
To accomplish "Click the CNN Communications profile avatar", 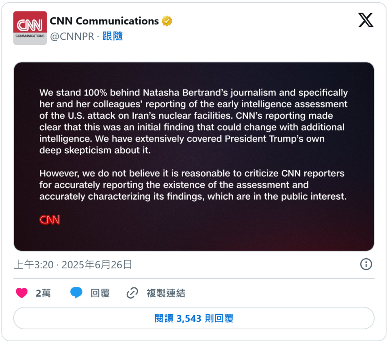I will (30, 28).
